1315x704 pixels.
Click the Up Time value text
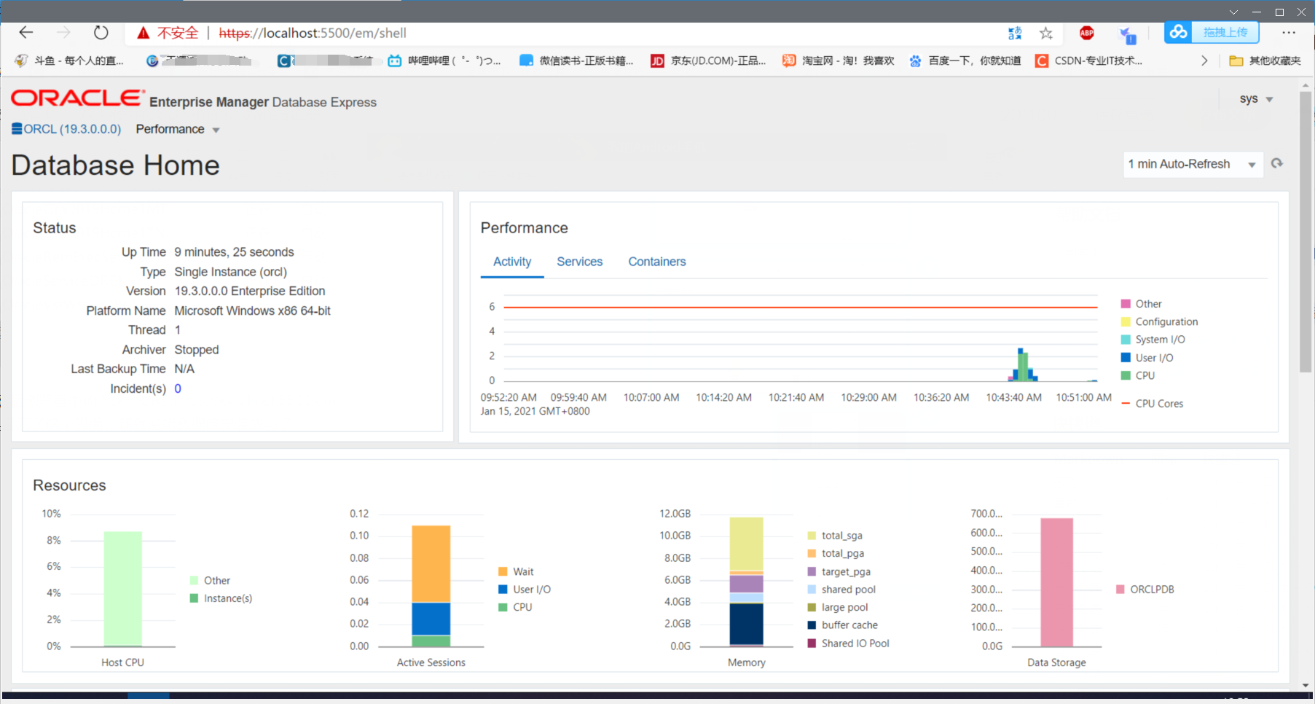234,252
